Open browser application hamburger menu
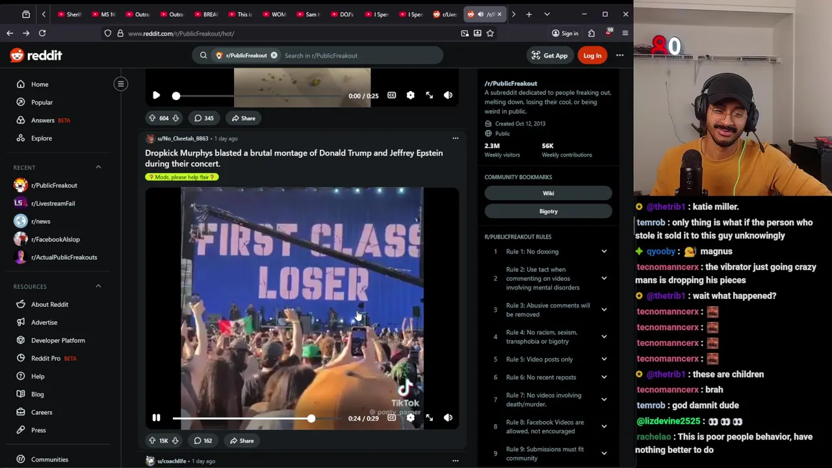Screen dimensions: 832x468 click(625, 33)
